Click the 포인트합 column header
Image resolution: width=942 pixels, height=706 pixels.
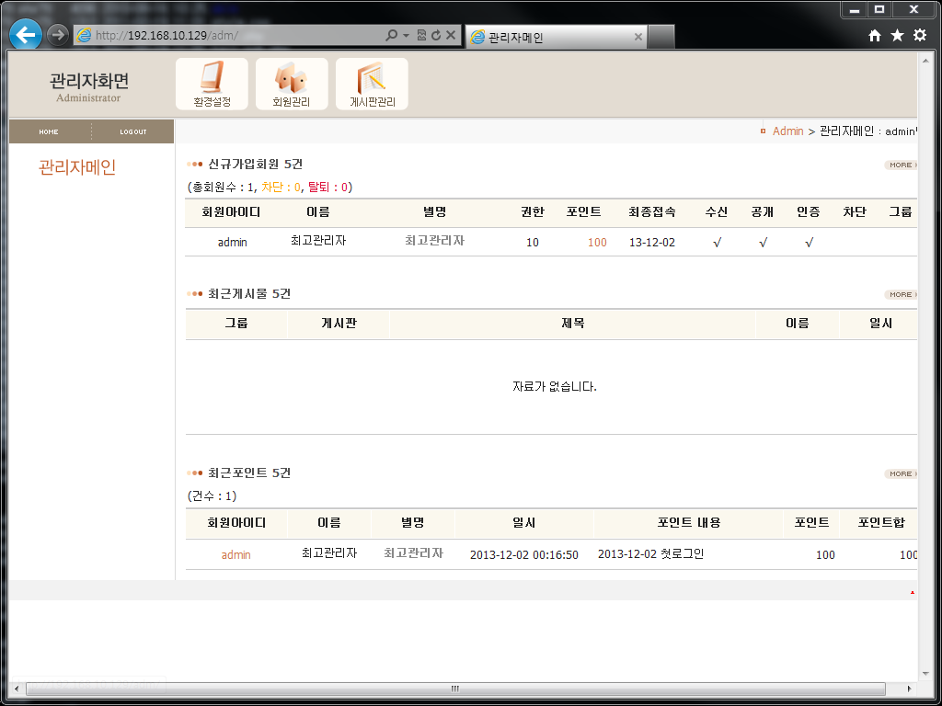pyautogui.click(x=880, y=523)
